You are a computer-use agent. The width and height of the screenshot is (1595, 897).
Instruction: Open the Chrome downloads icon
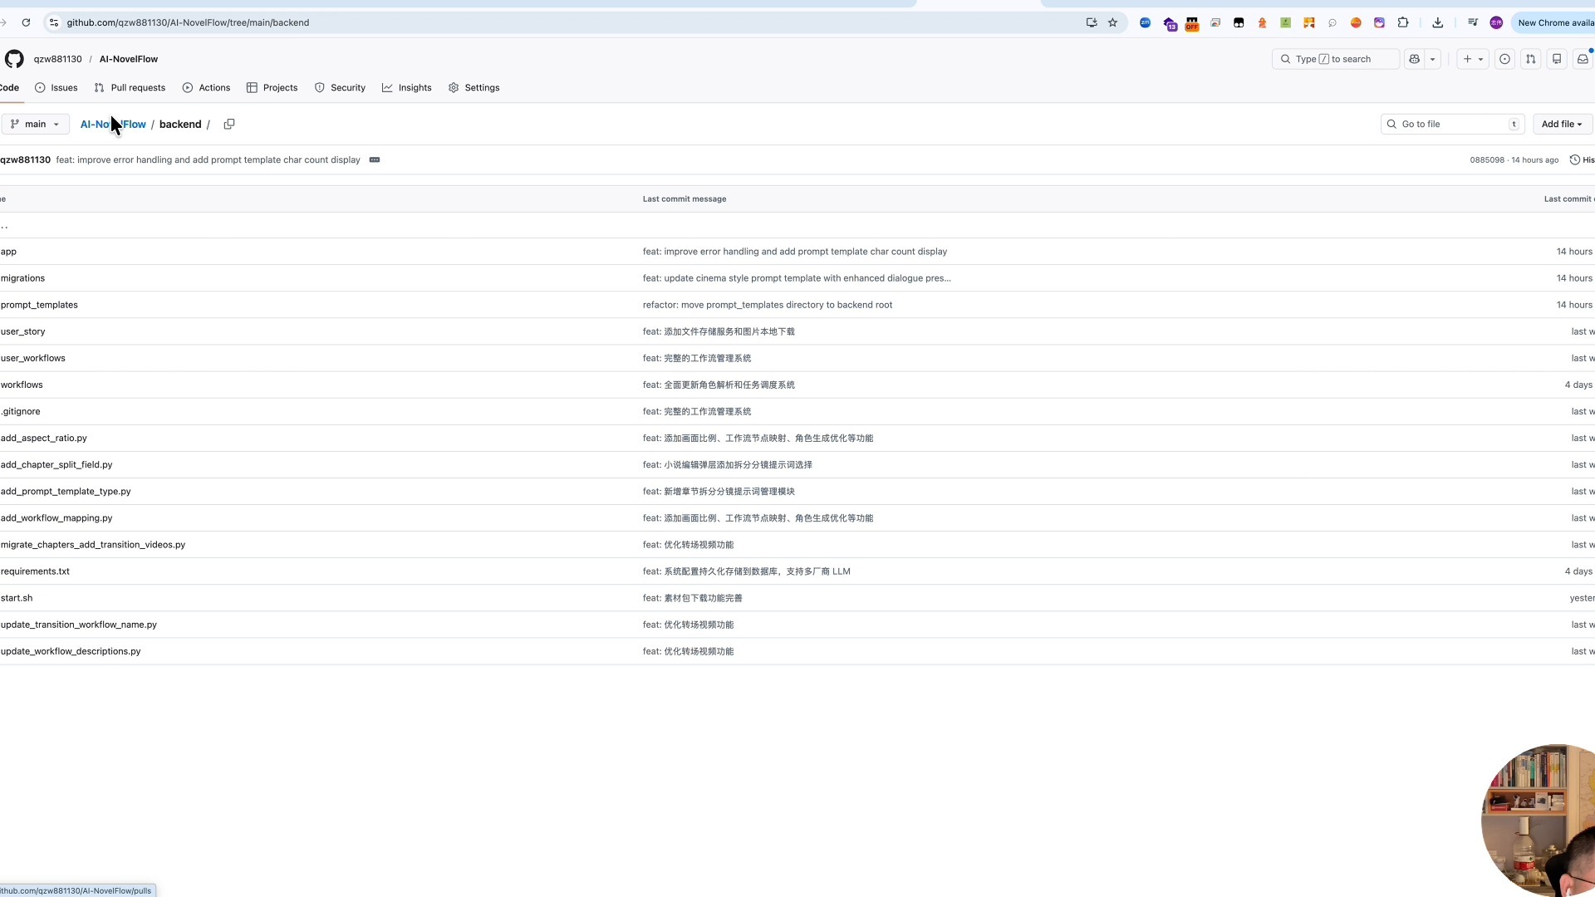(1438, 22)
